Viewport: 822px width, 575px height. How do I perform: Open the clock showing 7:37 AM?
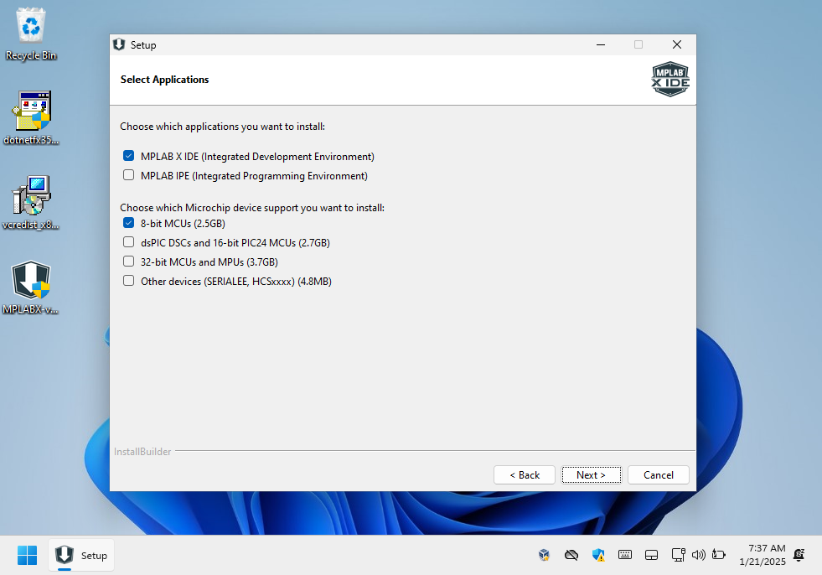click(x=763, y=555)
